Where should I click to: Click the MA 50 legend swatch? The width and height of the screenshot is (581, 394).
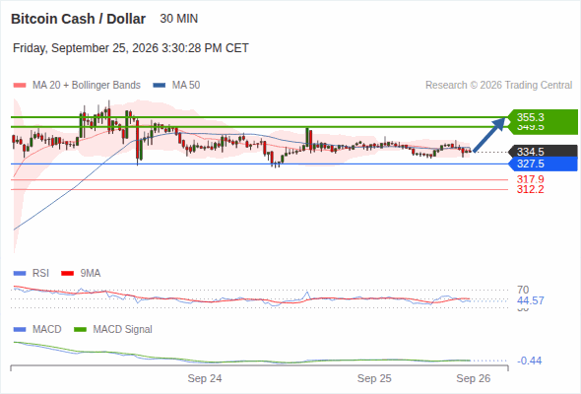(x=160, y=86)
